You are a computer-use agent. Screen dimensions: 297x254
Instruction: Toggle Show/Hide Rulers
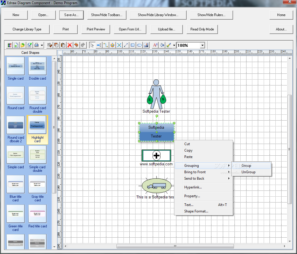[211, 15]
